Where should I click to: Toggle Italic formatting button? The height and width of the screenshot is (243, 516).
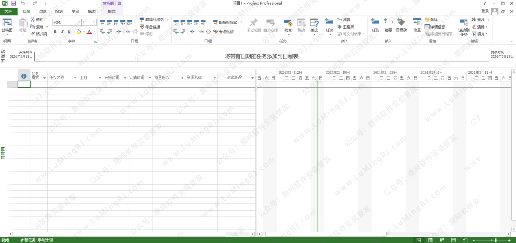[x=62, y=32]
